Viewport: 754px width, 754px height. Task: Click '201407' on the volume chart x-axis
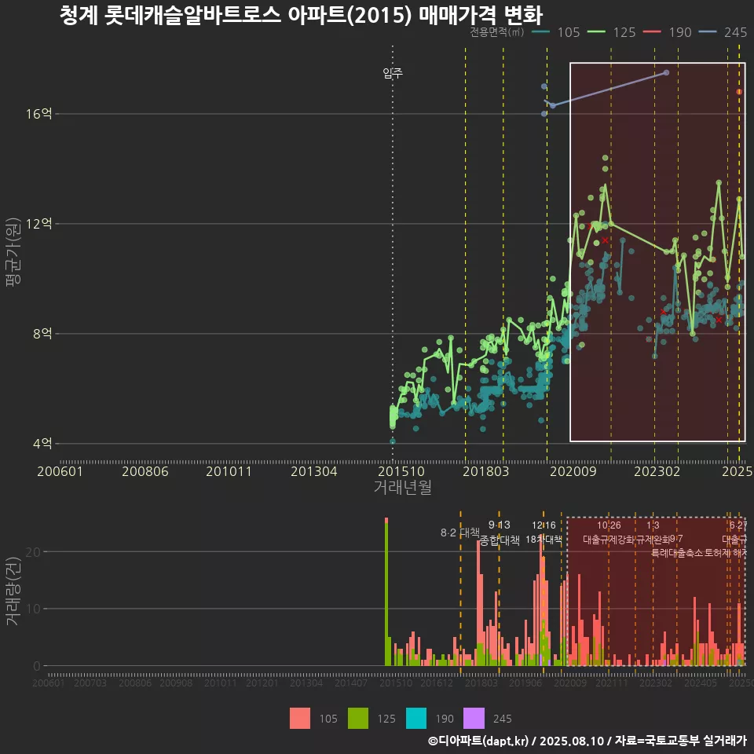(x=351, y=683)
